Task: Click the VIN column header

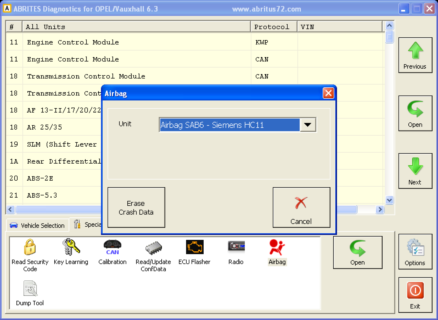Action: tap(339, 27)
